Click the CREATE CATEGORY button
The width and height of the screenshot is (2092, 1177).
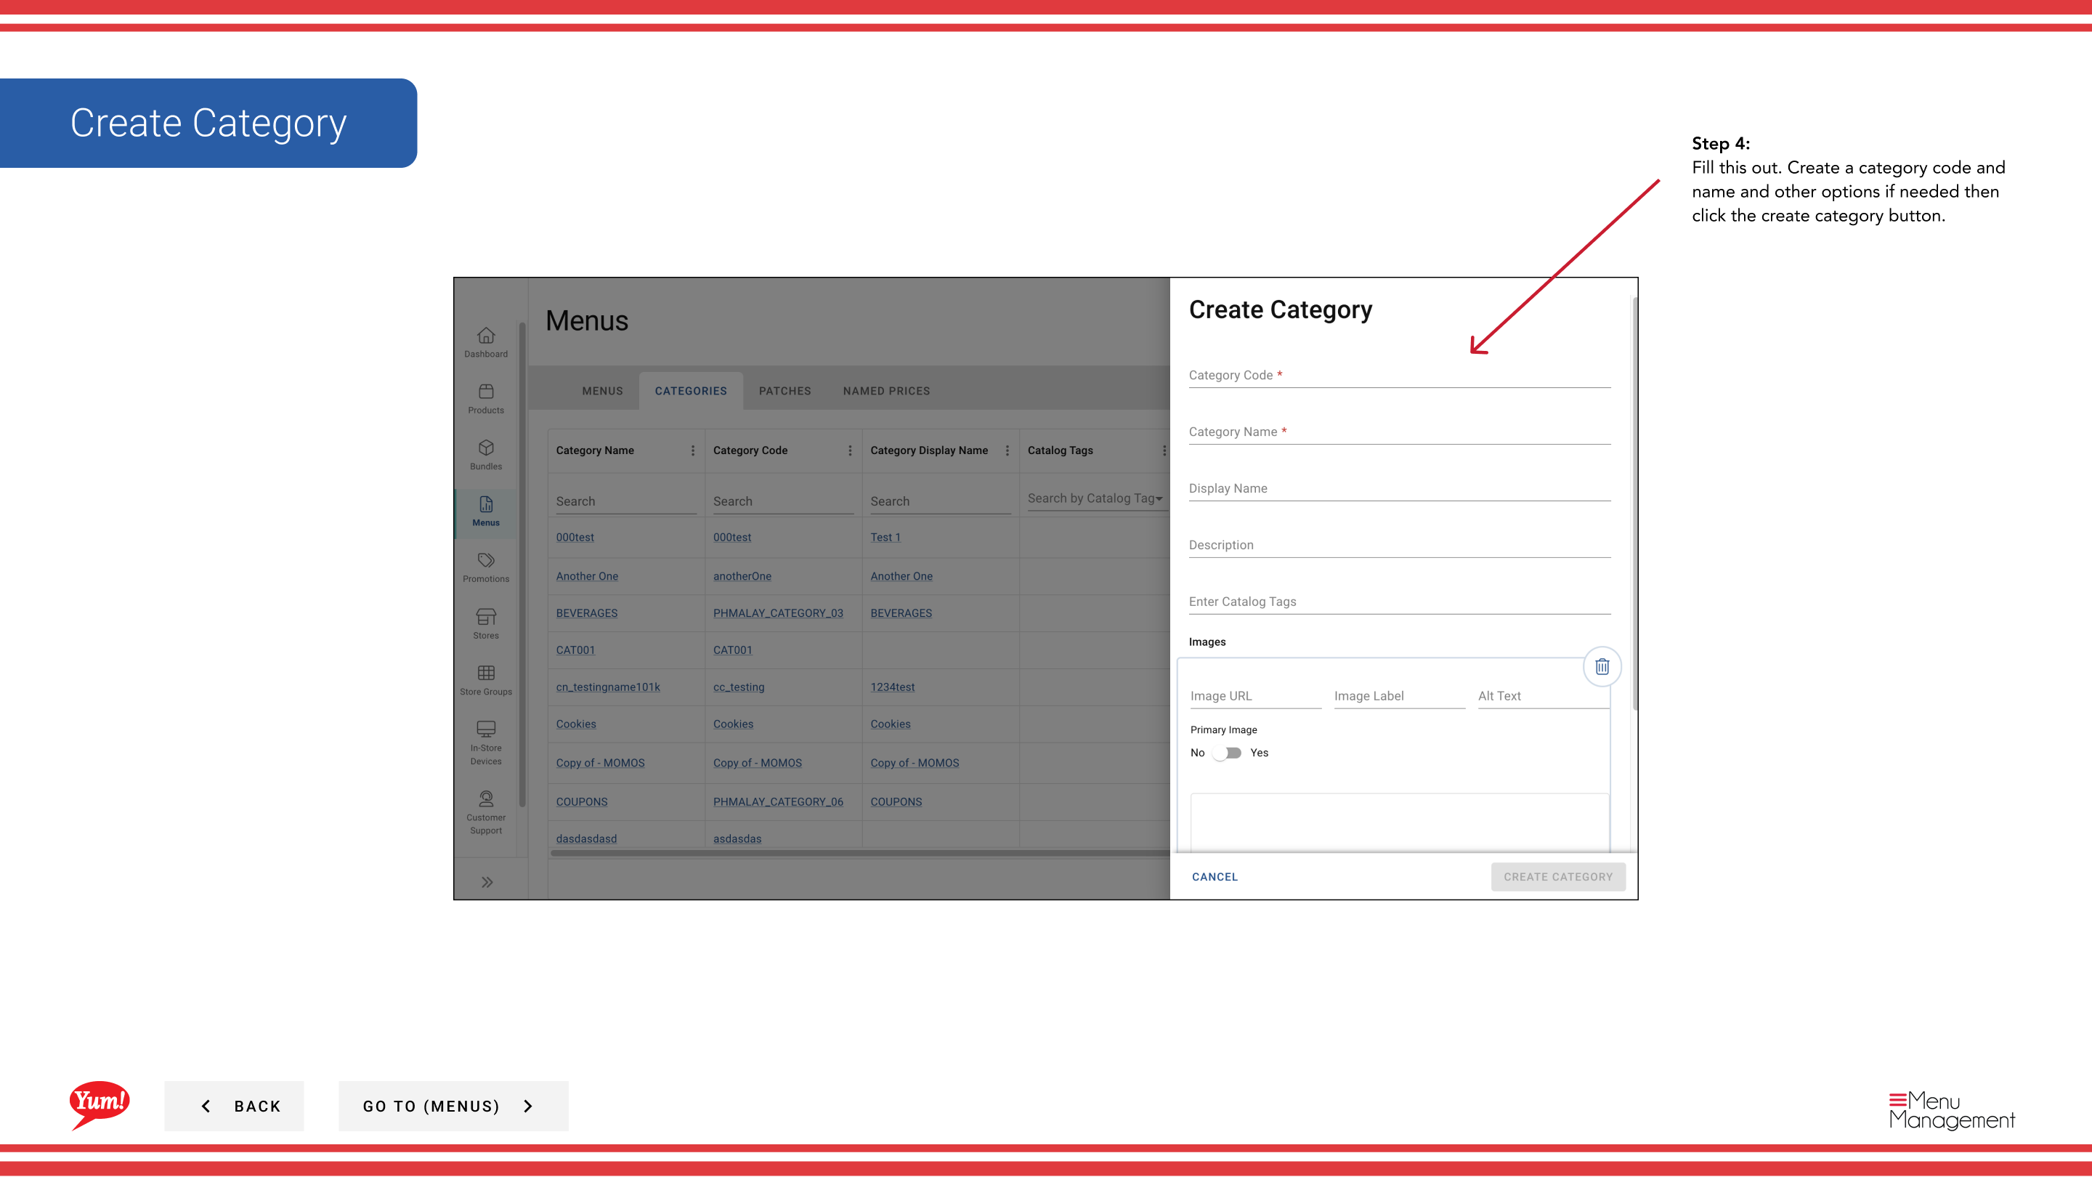(1557, 877)
